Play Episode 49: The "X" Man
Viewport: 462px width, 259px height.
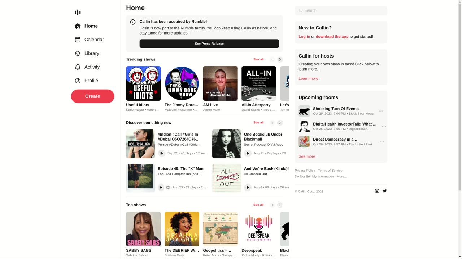pos(161,187)
